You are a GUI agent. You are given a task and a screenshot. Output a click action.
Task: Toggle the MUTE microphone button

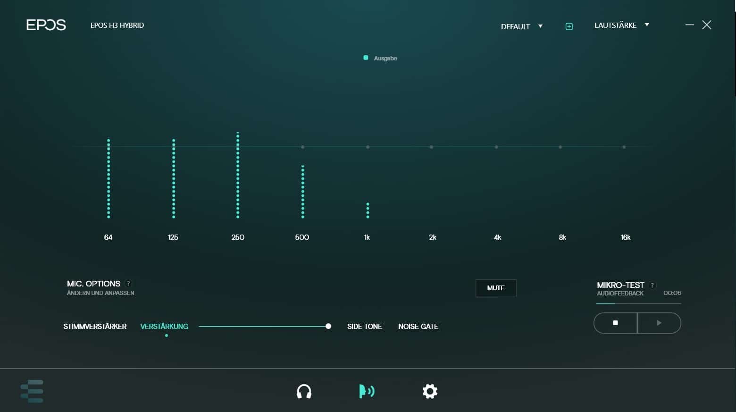(496, 288)
